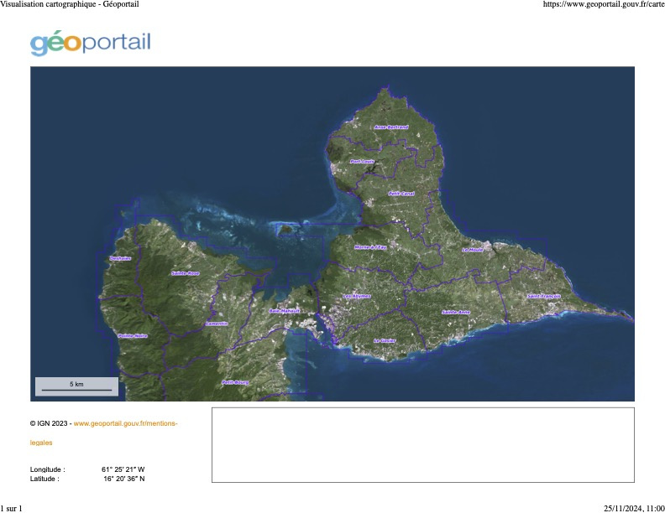Select the Anse-Bertrand label on map
The image size is (665, 513).
click(x=390, y=127)
